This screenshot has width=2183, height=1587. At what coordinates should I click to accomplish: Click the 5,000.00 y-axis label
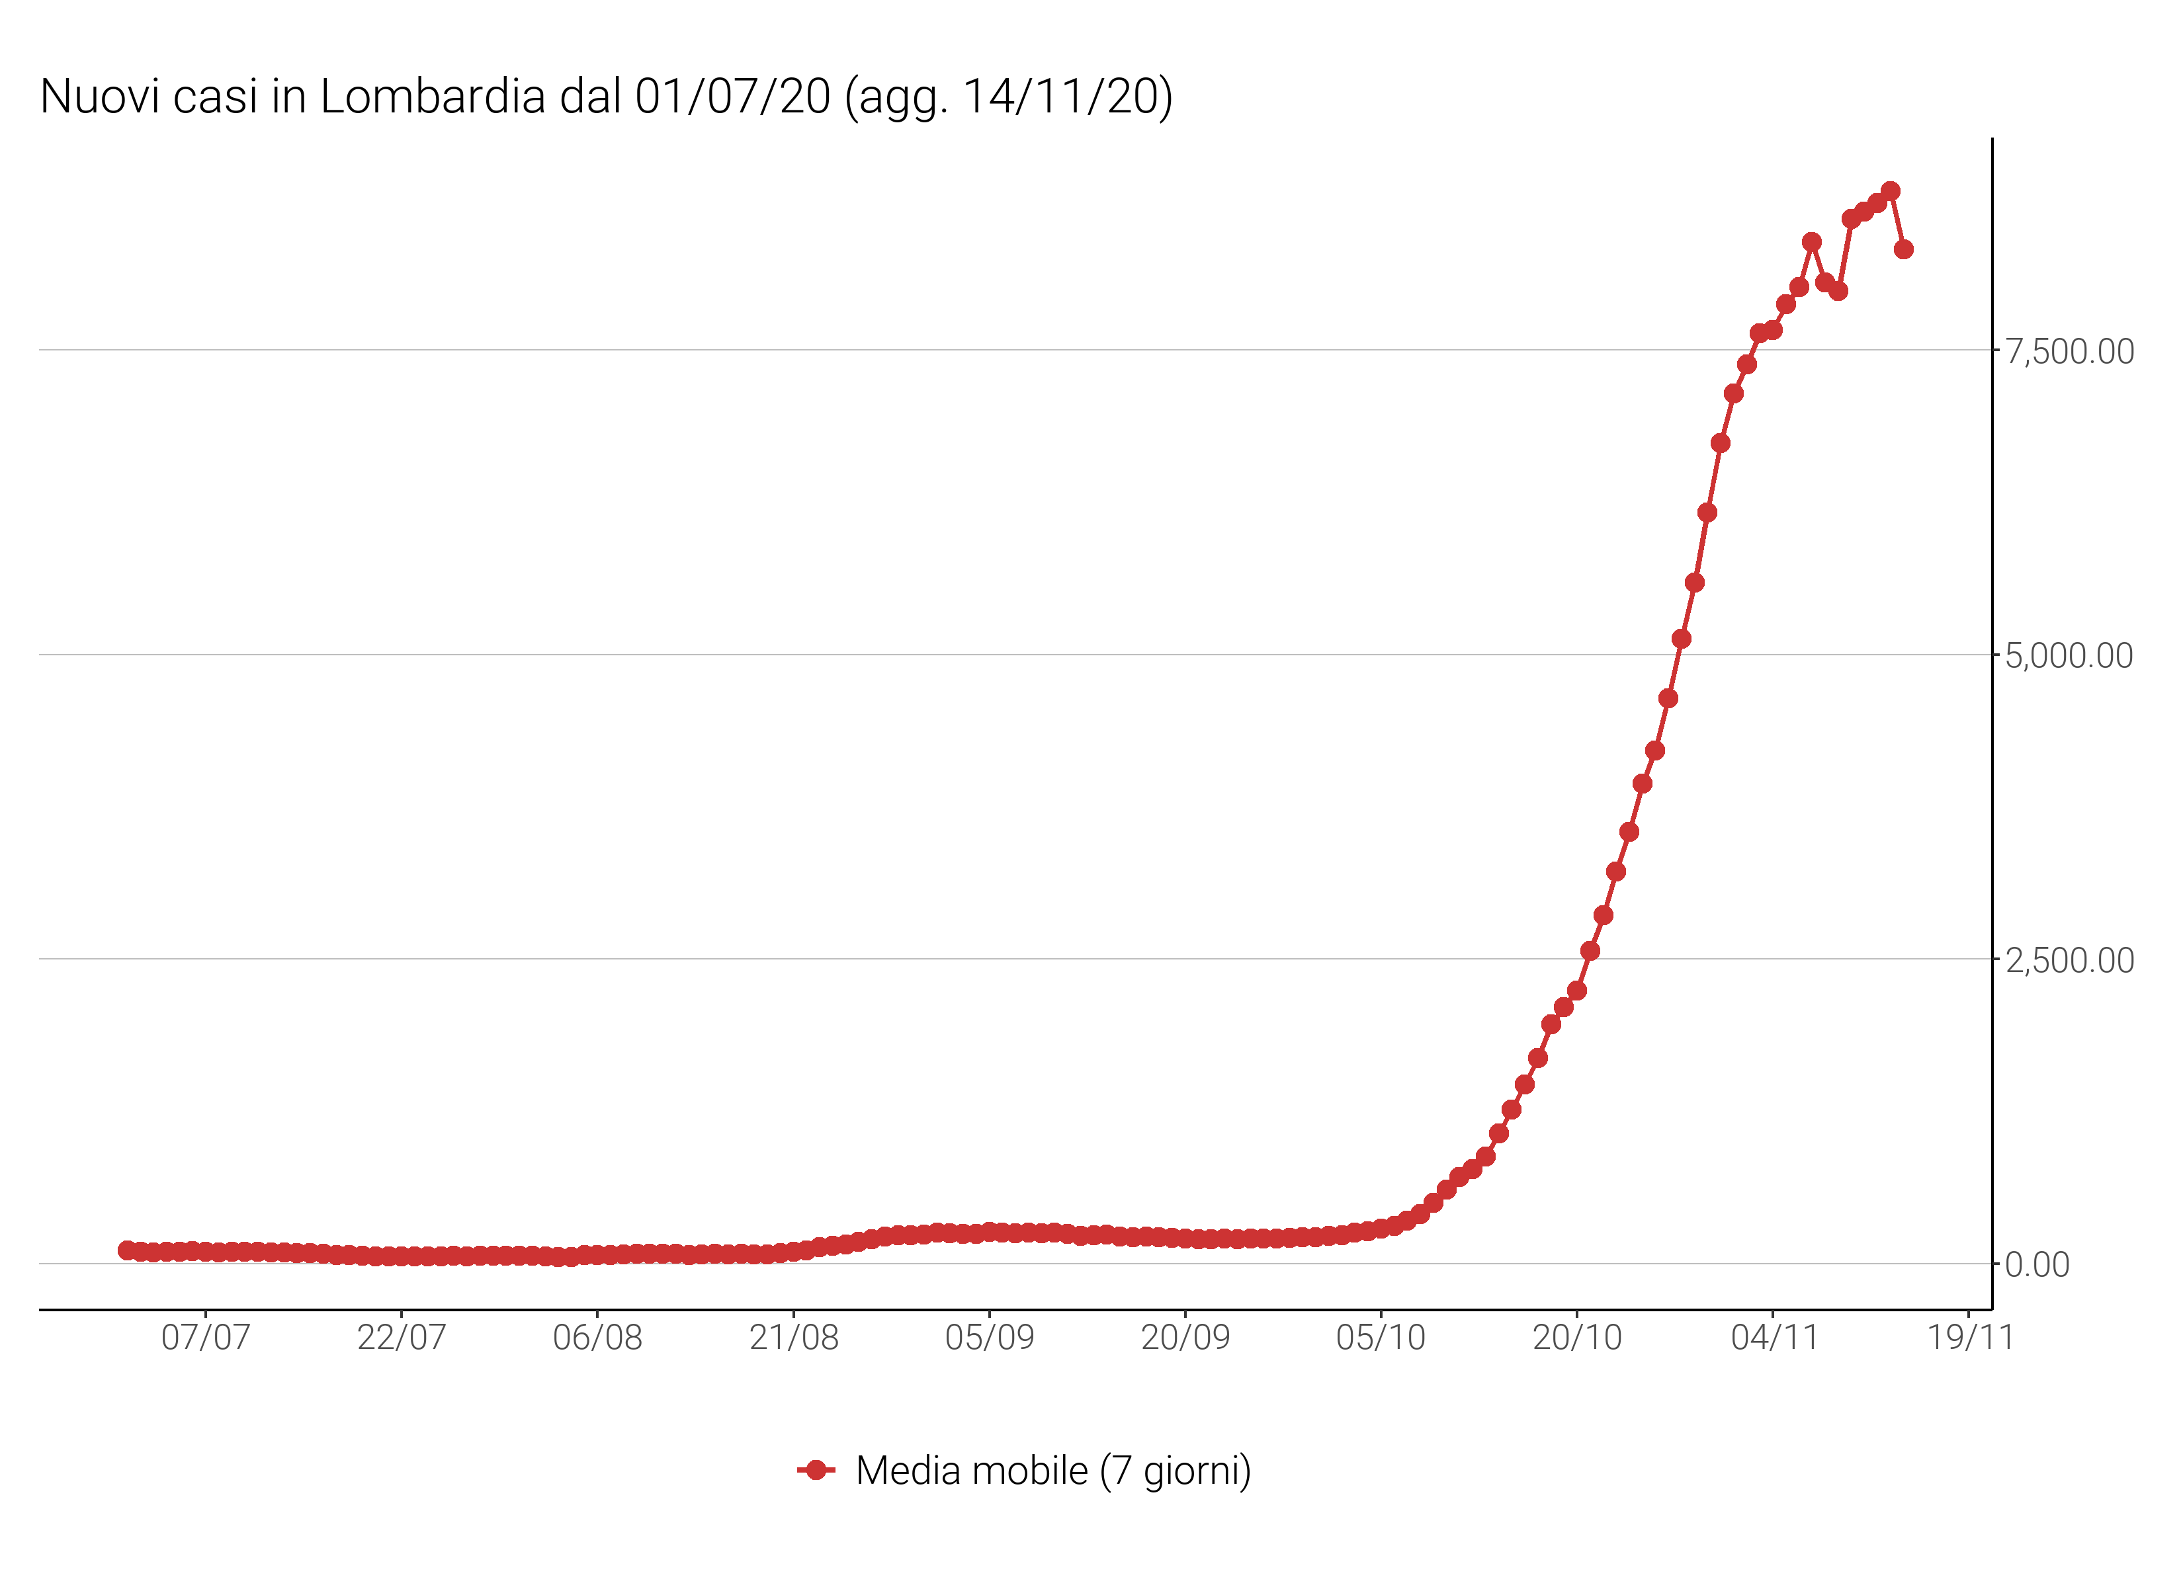coord(2069,657)
